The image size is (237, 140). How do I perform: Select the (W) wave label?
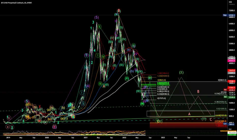[x=160, y=121]
